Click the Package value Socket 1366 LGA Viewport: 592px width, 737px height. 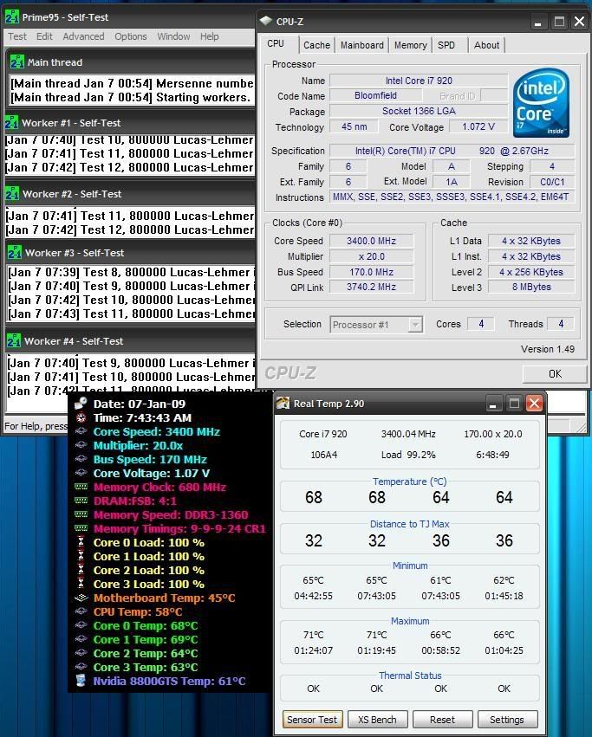click(x=419, y=111)
